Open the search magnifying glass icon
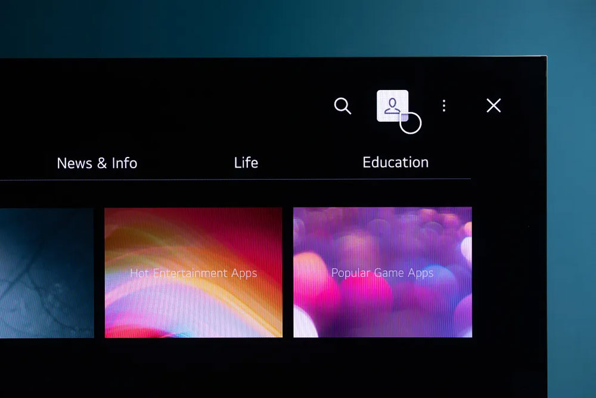 [x=342, y=106]
